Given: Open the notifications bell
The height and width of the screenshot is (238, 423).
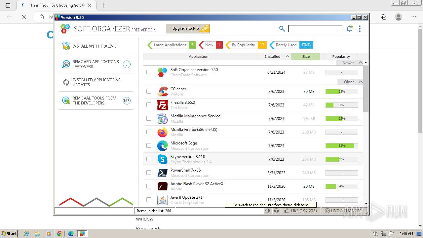Looking at the screenshot, I should pos(349,29).
